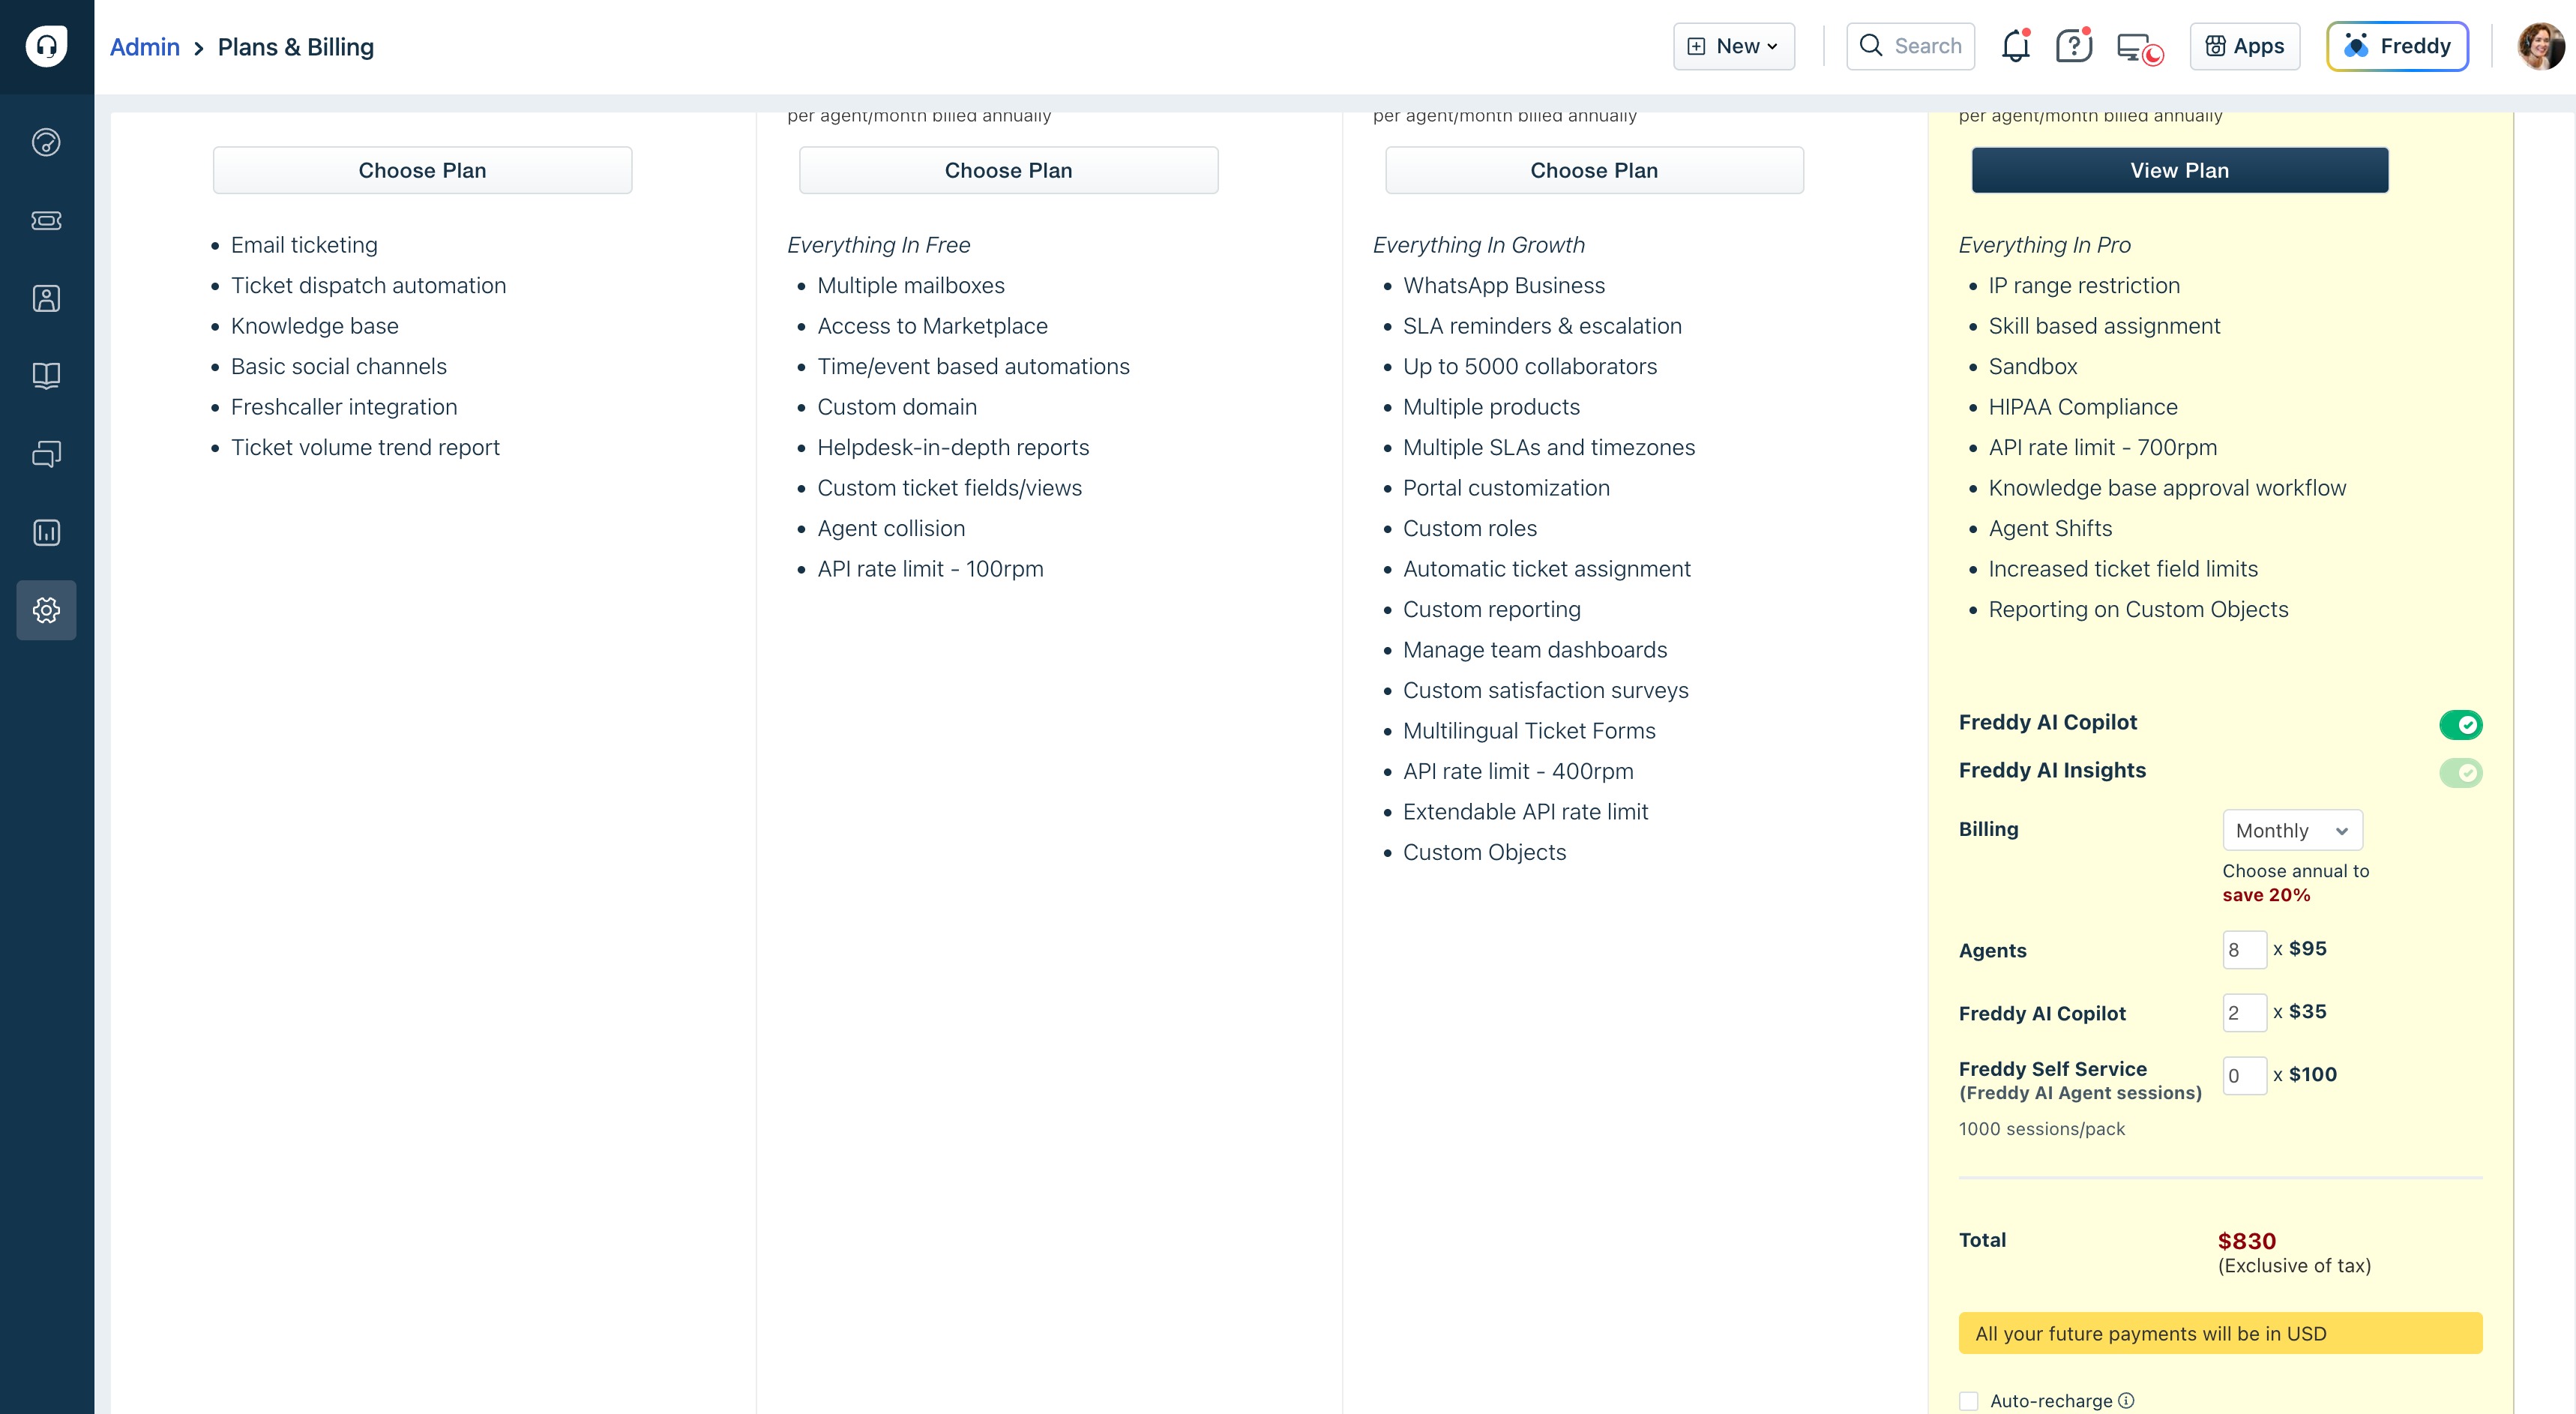
Task: Click the View Plan button
Action: pos(2179,170)
